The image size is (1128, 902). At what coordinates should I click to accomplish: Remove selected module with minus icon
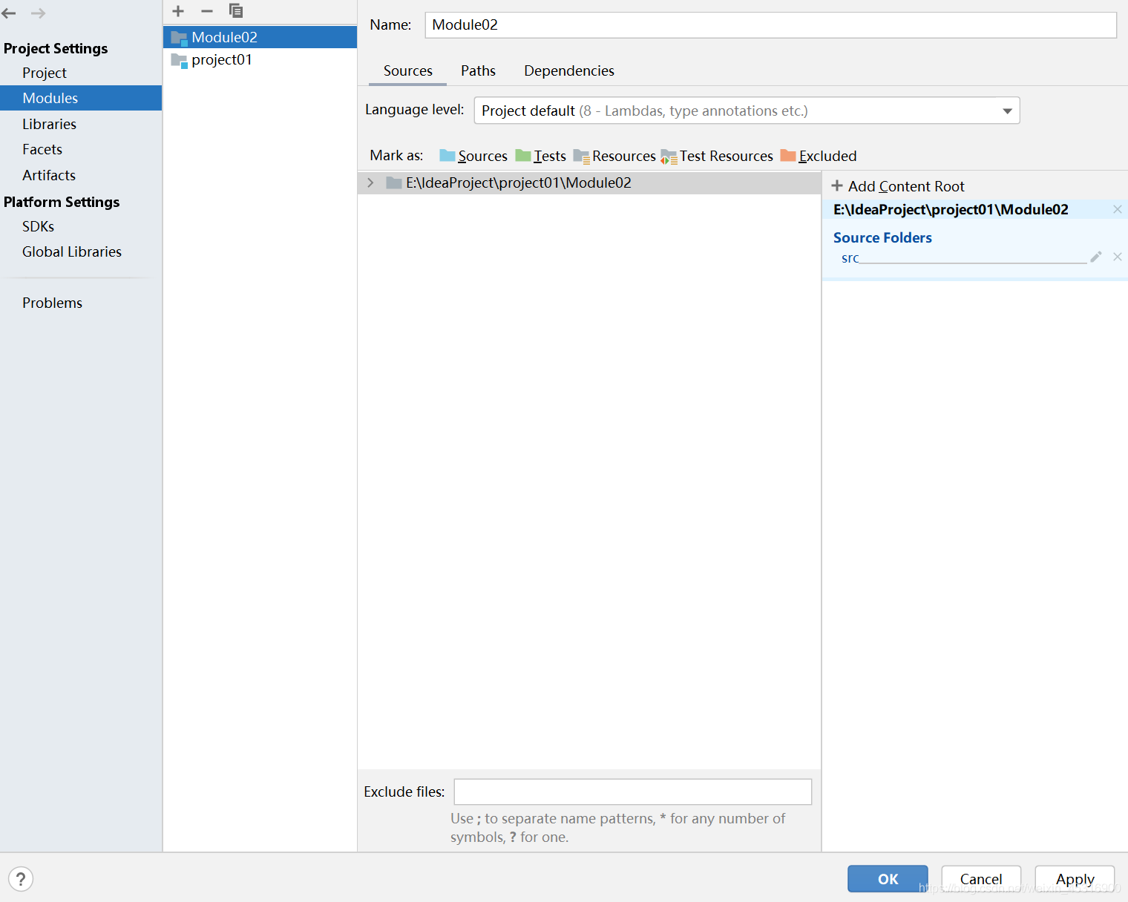[207, 11]
